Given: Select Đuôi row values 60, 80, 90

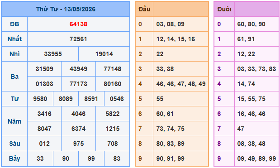Looking at the screenshot, I should (251, 24).
